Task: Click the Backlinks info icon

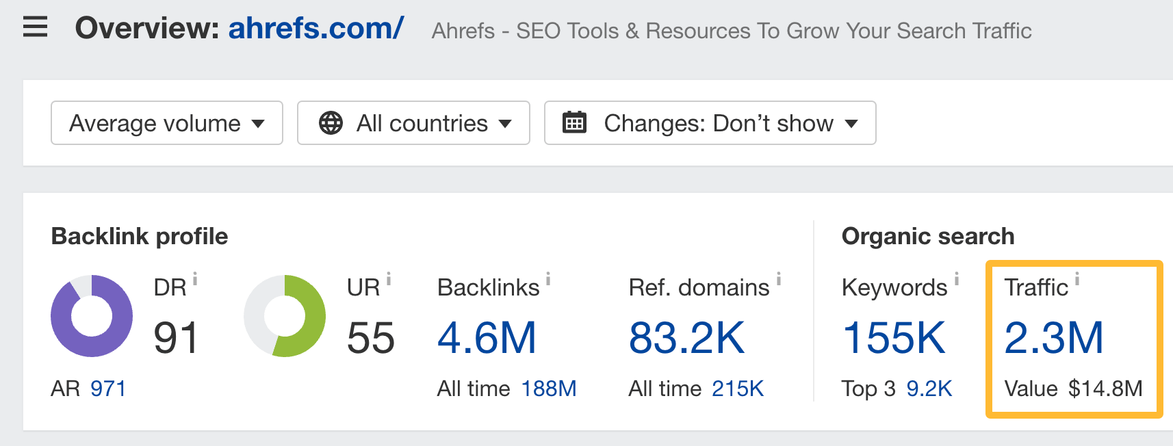Action: point(548,278)
